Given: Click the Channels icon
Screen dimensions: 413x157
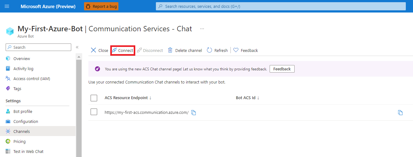Looking at the screenshot, I should [x=8, y=131].
